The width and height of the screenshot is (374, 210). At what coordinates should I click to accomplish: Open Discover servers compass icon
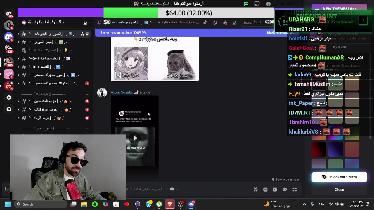9,109
